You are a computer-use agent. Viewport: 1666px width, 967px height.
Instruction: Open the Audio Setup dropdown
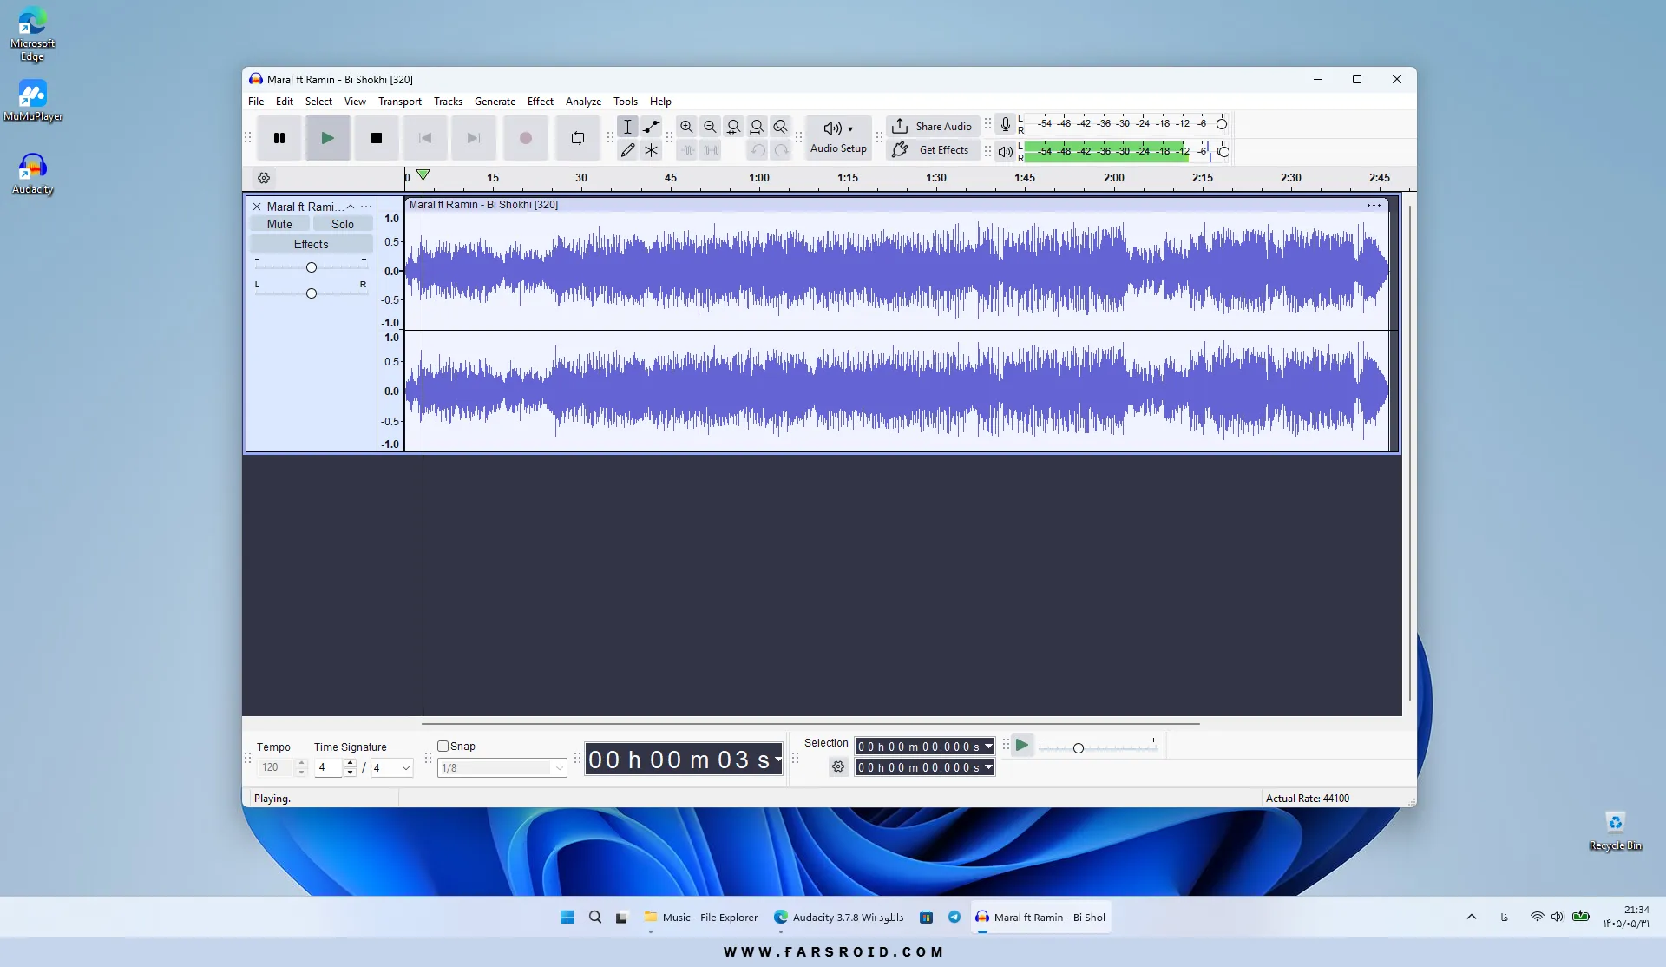point(838,138)
